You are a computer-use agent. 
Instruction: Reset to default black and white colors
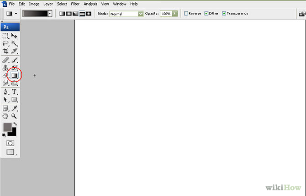(4, 135)
